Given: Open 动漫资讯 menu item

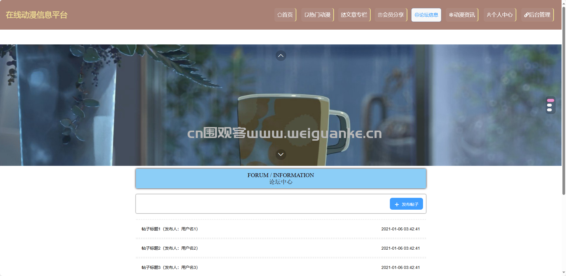Looking at the screenshot, I should tap(462, 15).
